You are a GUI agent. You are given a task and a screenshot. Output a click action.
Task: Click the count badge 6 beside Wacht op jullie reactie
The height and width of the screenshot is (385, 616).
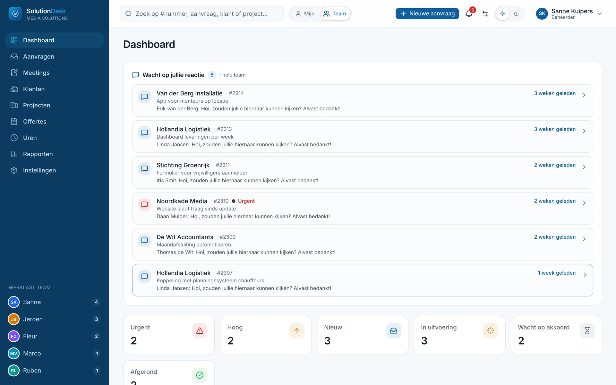(x=212, y=75)
